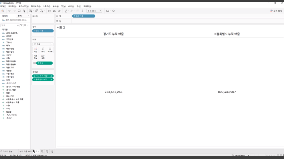284x159 pixels.
Task: Click the sort descending icon
Action: pos(59,11)
